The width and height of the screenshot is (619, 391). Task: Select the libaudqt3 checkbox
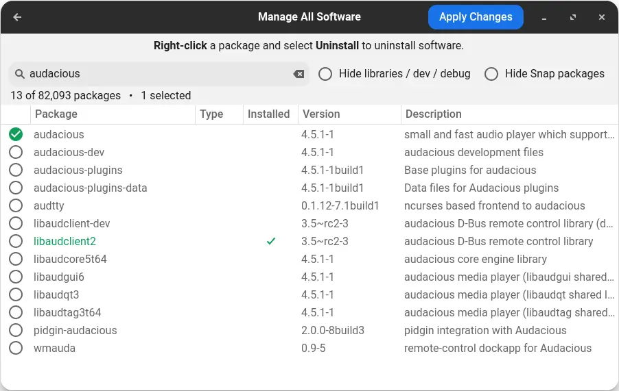pos(16,294)
